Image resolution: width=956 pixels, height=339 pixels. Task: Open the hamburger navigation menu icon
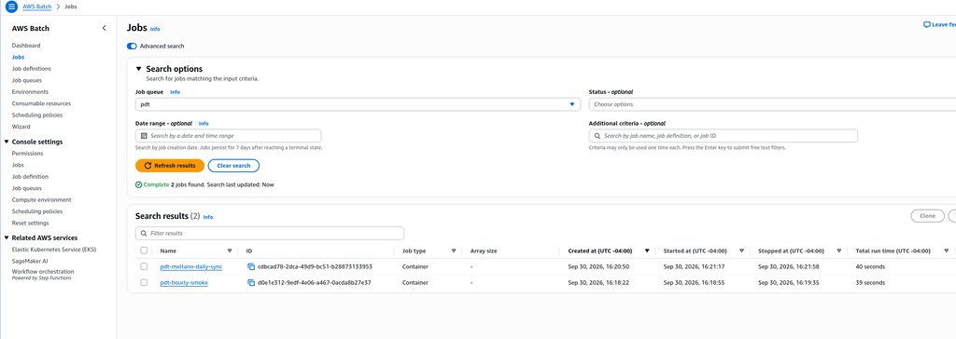point(11,7)
